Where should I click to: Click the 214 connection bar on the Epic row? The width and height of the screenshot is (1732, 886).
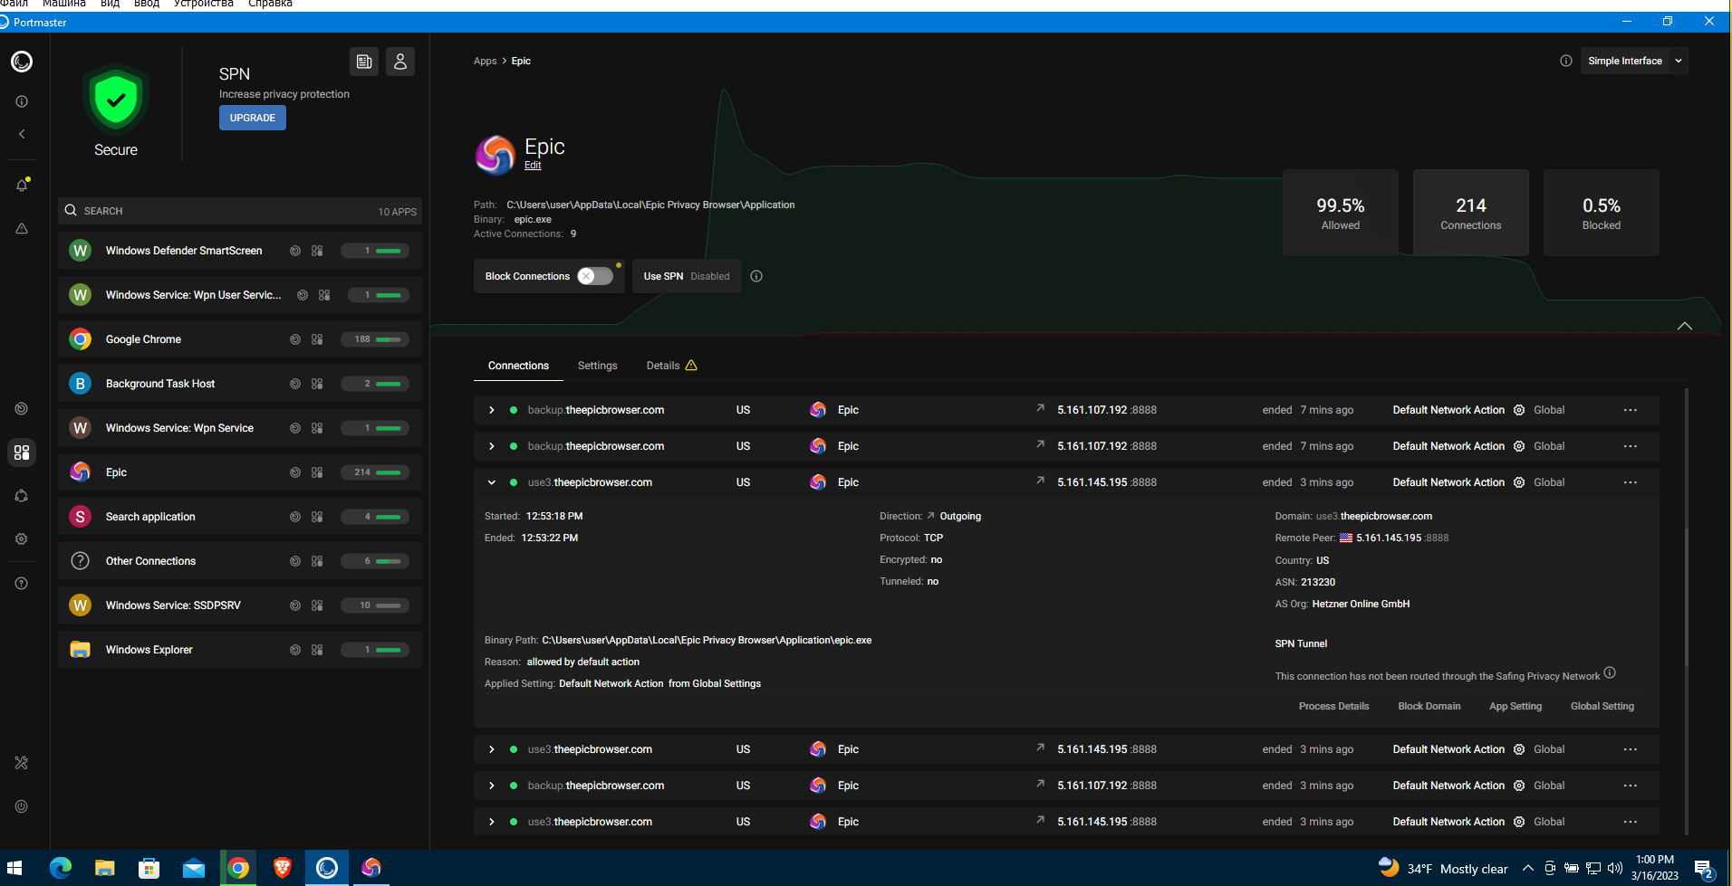pyautogui.click(x=375, y=472)
